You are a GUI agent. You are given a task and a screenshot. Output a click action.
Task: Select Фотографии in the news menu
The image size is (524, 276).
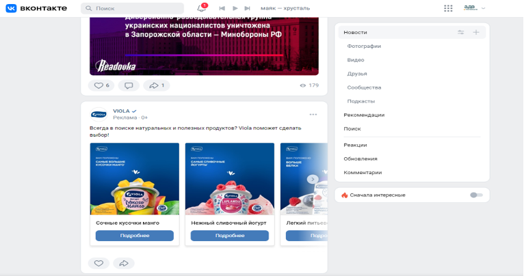tap(364, 46)
